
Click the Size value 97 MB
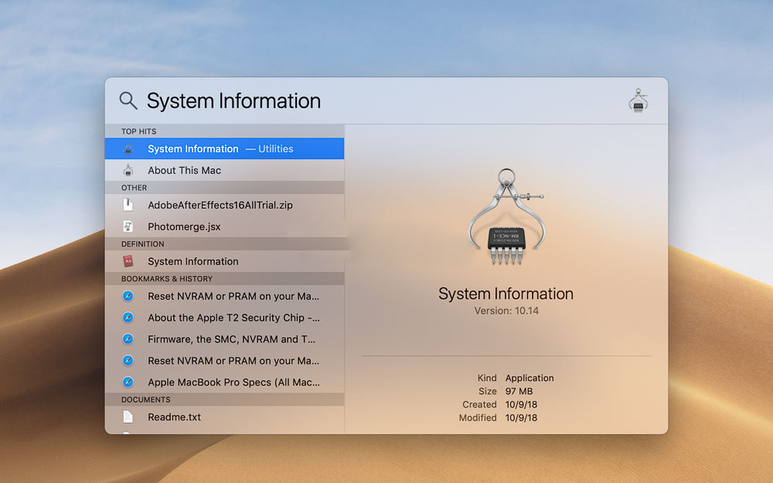(519, 391)
